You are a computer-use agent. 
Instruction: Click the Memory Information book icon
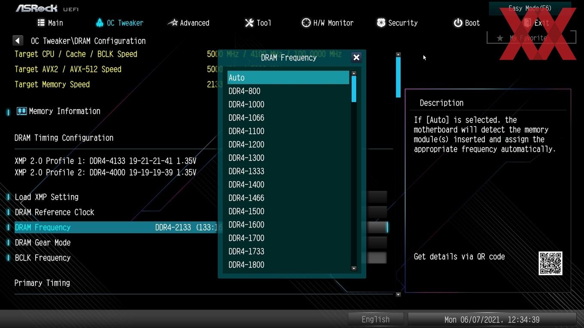(21, 111)
